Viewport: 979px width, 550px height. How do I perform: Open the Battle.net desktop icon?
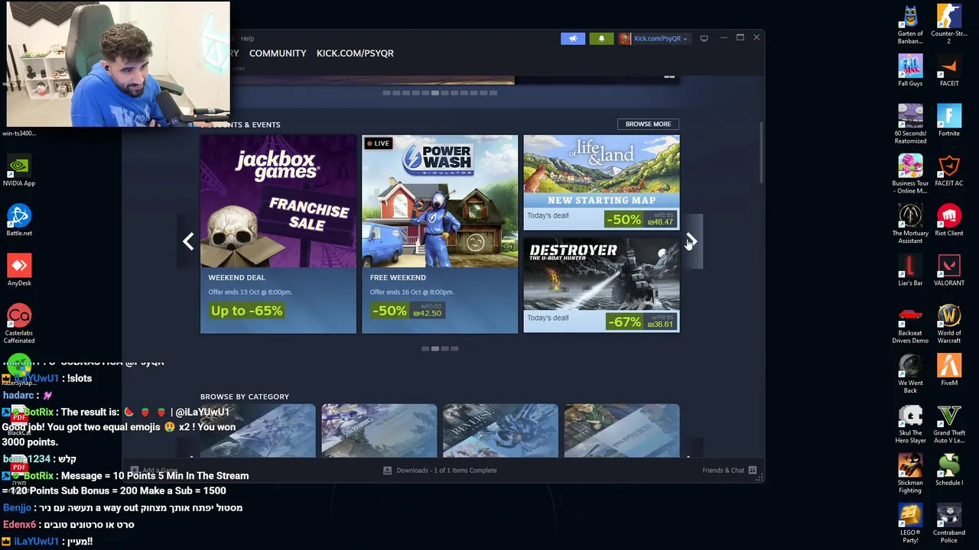pyautogui.click(x=19, y=221)
